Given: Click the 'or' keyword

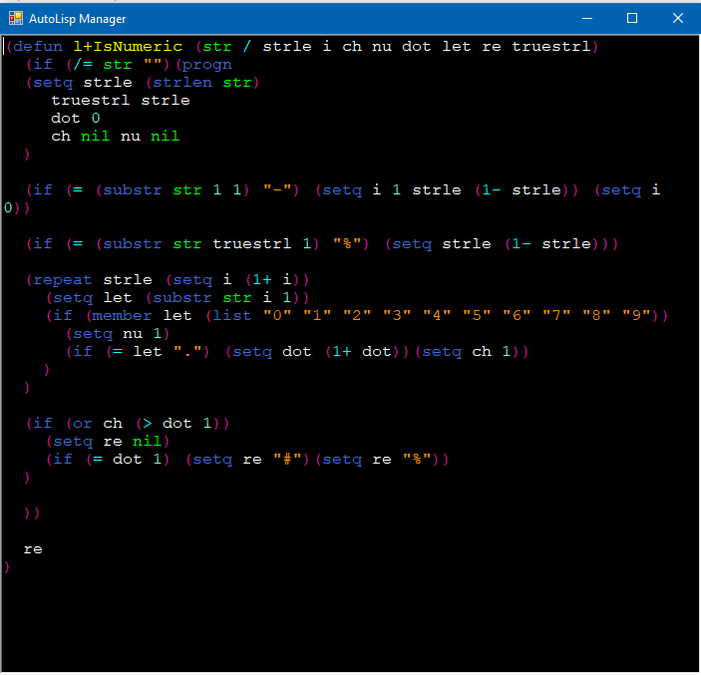Looking at the screenshot, I should coord(82,424).
